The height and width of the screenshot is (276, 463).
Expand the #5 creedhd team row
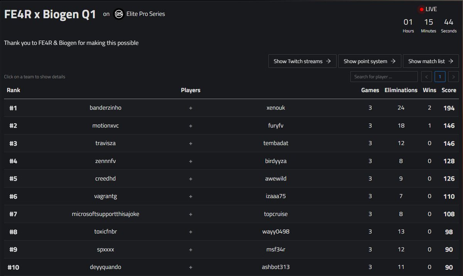(x=231, y=179)
